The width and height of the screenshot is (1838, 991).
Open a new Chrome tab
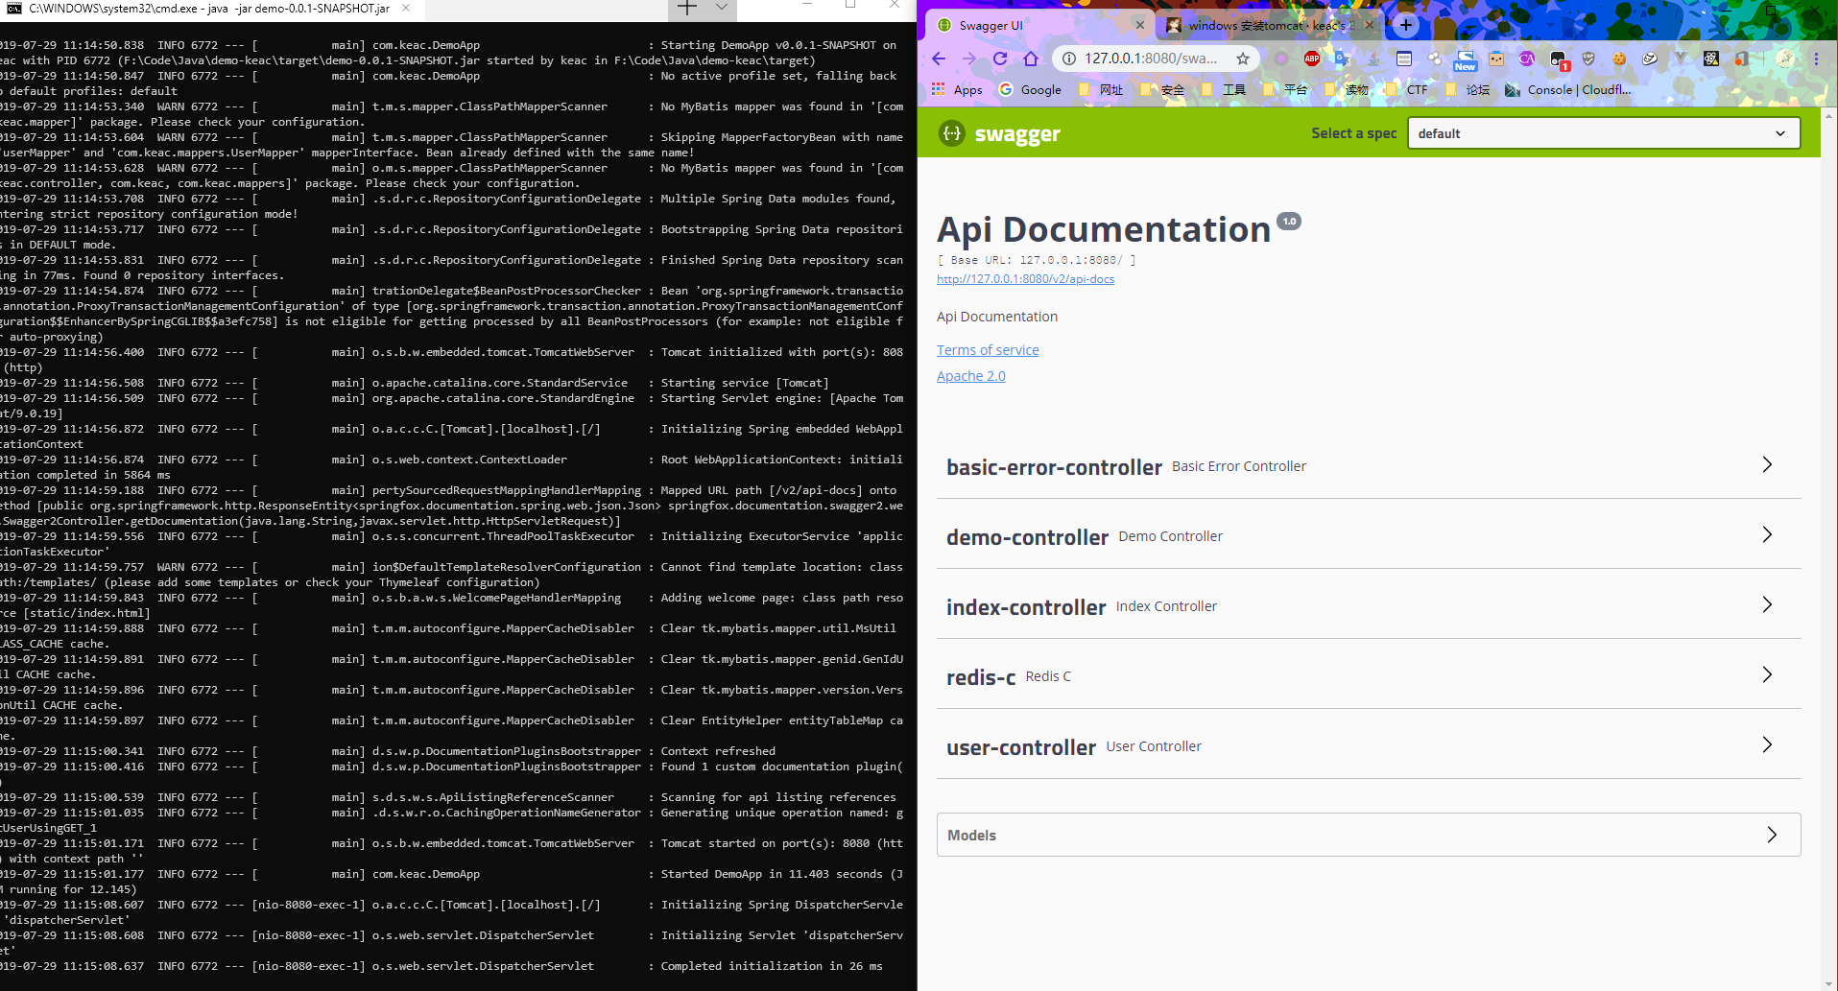coord(1406,25)
